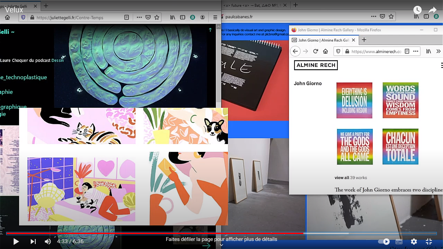Viewport: 443px width, 249px height.
Task: Play the video
Action: click(16, 242)
